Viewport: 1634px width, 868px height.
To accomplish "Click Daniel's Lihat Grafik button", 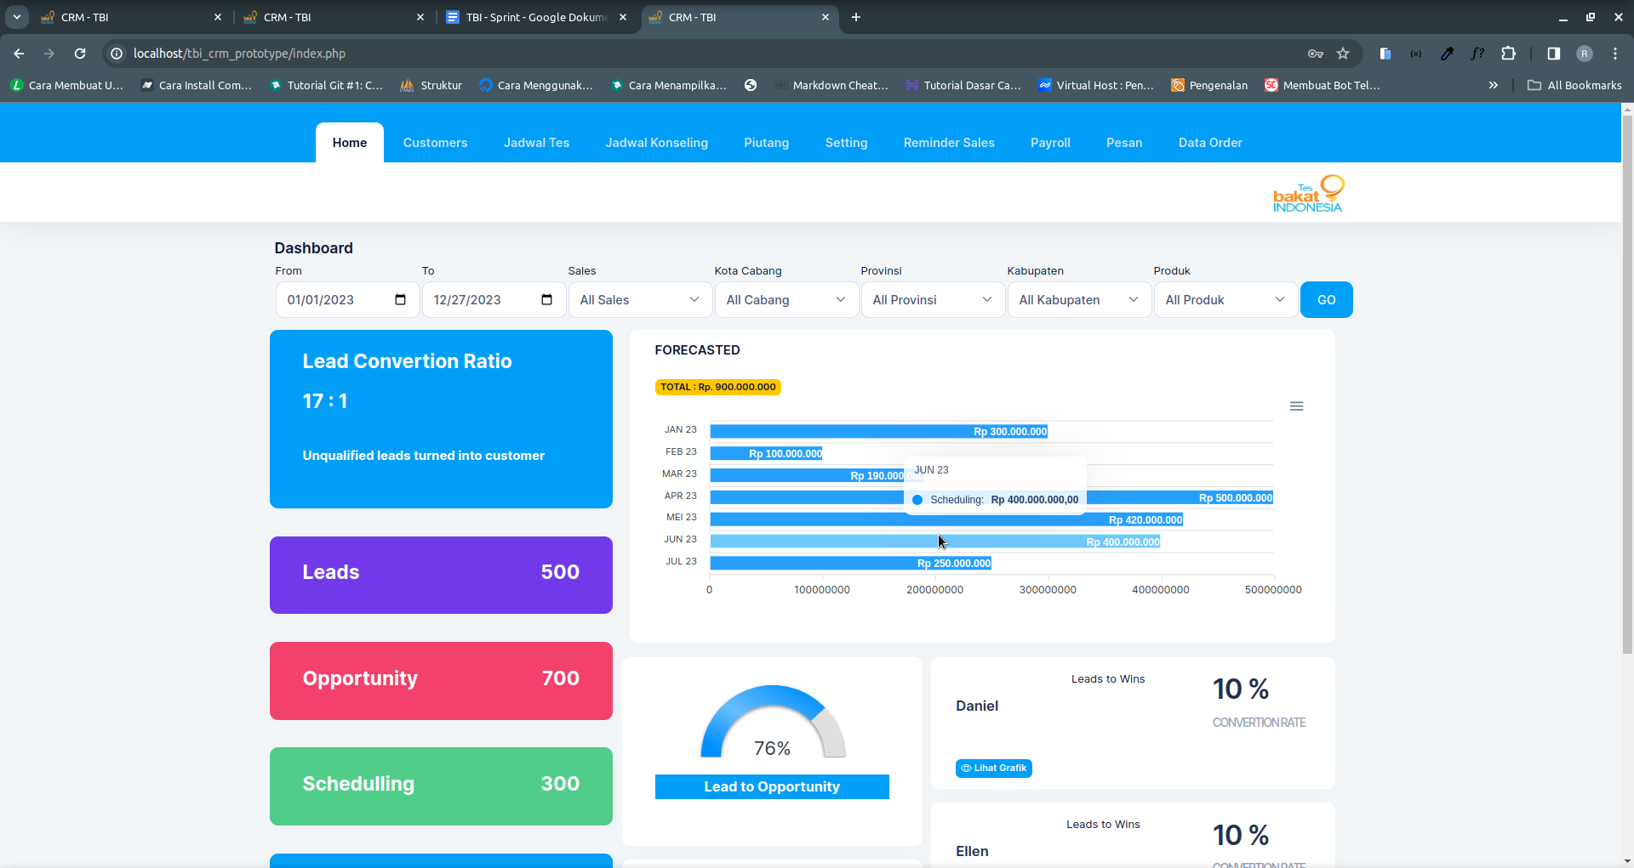I will pyautogui.click(x=994, y=769).
